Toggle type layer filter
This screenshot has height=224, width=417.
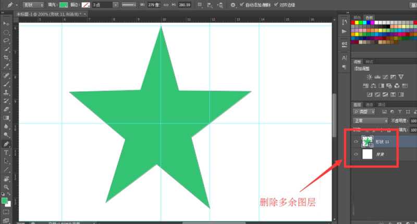(400, 112)
